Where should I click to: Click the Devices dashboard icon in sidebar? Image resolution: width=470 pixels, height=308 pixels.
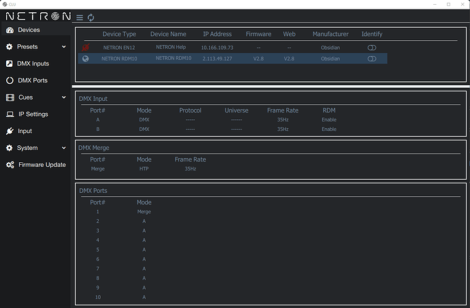click(10, 30)
